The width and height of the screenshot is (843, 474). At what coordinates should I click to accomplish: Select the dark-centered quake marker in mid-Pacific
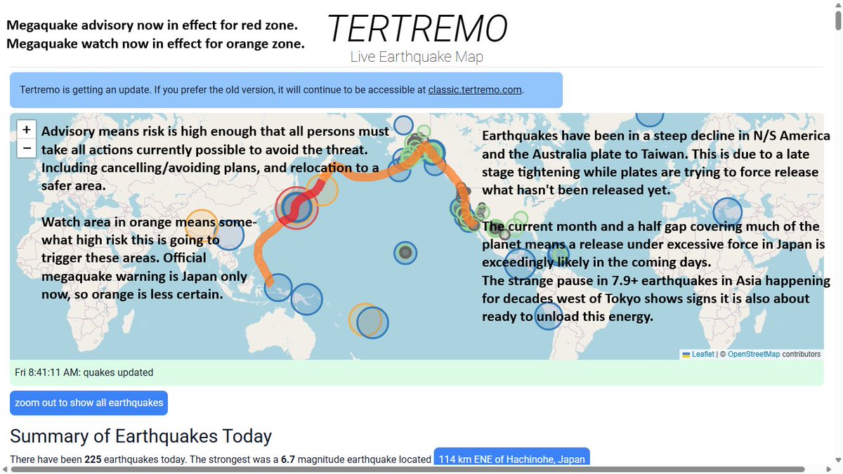[x=405, y=252]
